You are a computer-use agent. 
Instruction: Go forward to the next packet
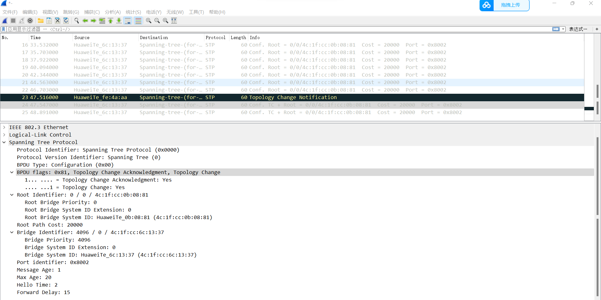tap(93, 21)
